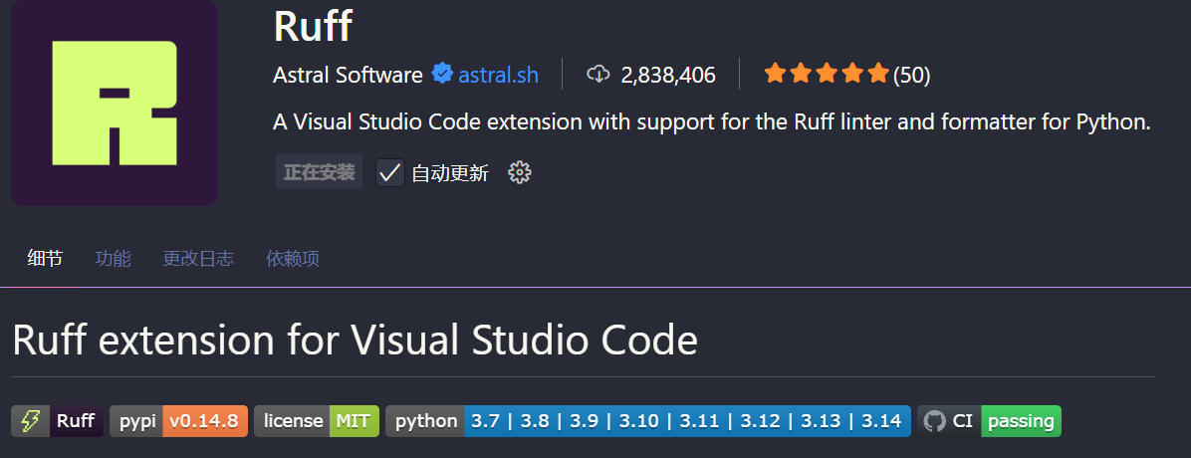
Task: Click the license MIT badge
Action: click(x=316, y=421)
